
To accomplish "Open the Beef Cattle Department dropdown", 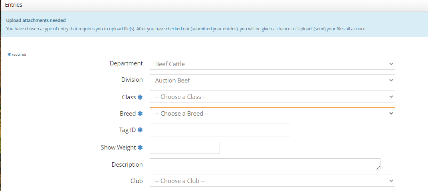I will [x=272, y=64].
